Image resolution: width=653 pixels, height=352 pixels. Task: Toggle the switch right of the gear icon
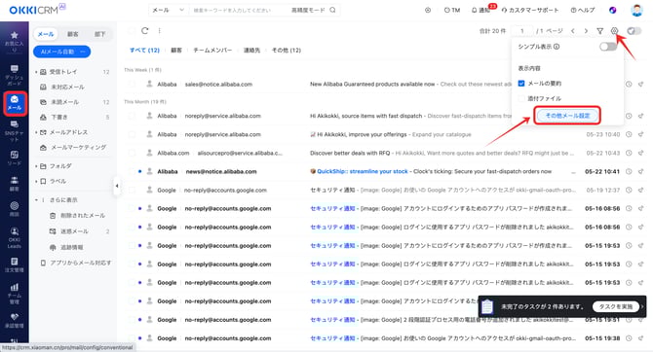tap(634, 31)
